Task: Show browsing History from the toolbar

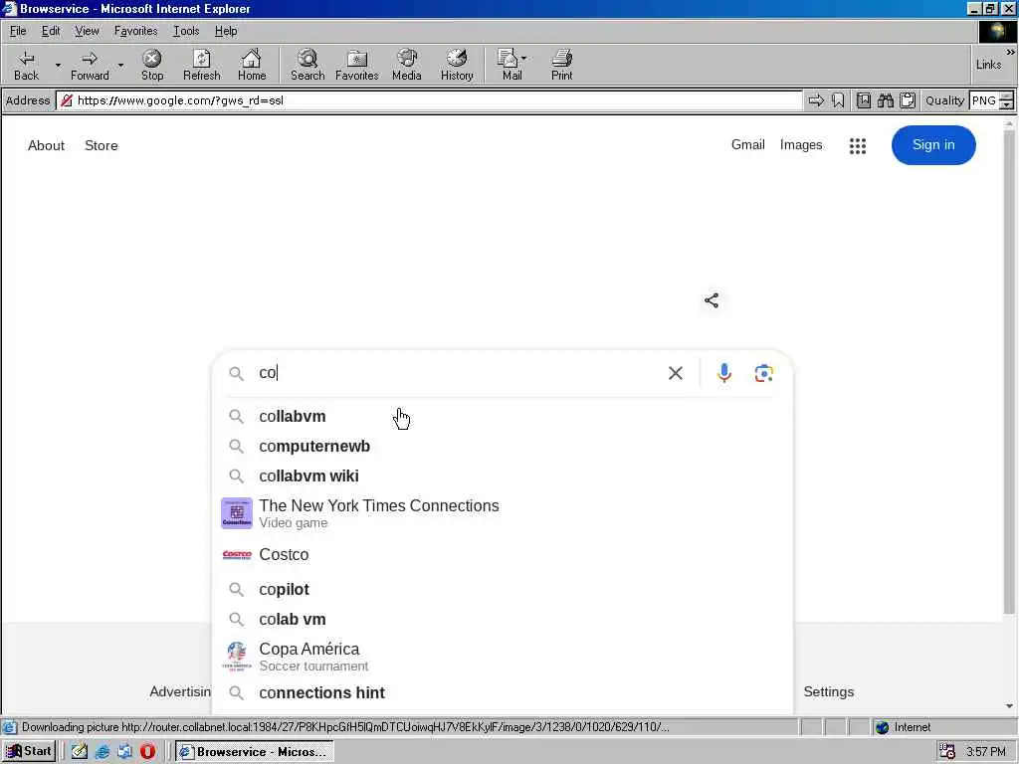Action: (x=457, y=65)
